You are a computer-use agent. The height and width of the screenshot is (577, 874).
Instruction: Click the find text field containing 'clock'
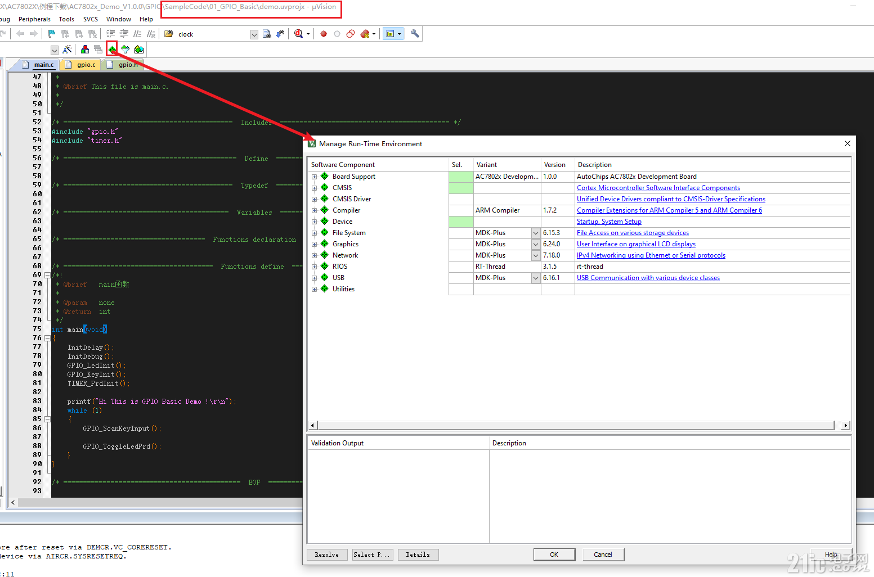[x=213, y=34]
